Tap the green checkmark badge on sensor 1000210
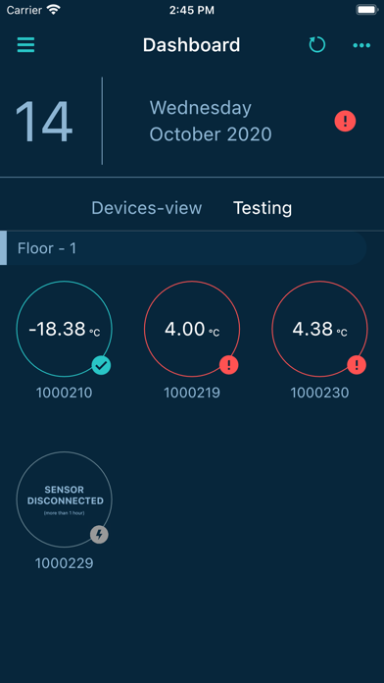384x683 pixels. coord(101,365)
